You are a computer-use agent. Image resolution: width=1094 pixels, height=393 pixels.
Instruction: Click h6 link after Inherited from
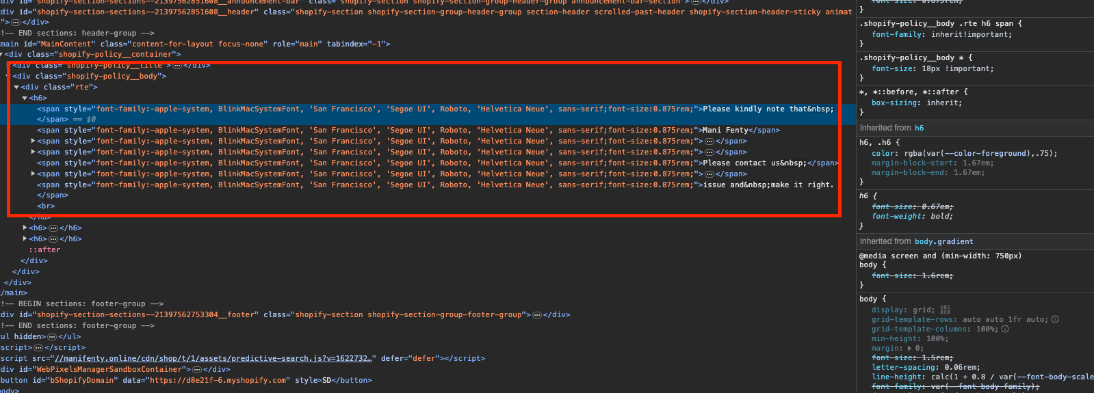point(919,128)
